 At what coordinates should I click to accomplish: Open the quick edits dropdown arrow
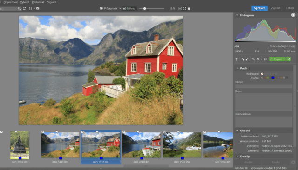262,59
